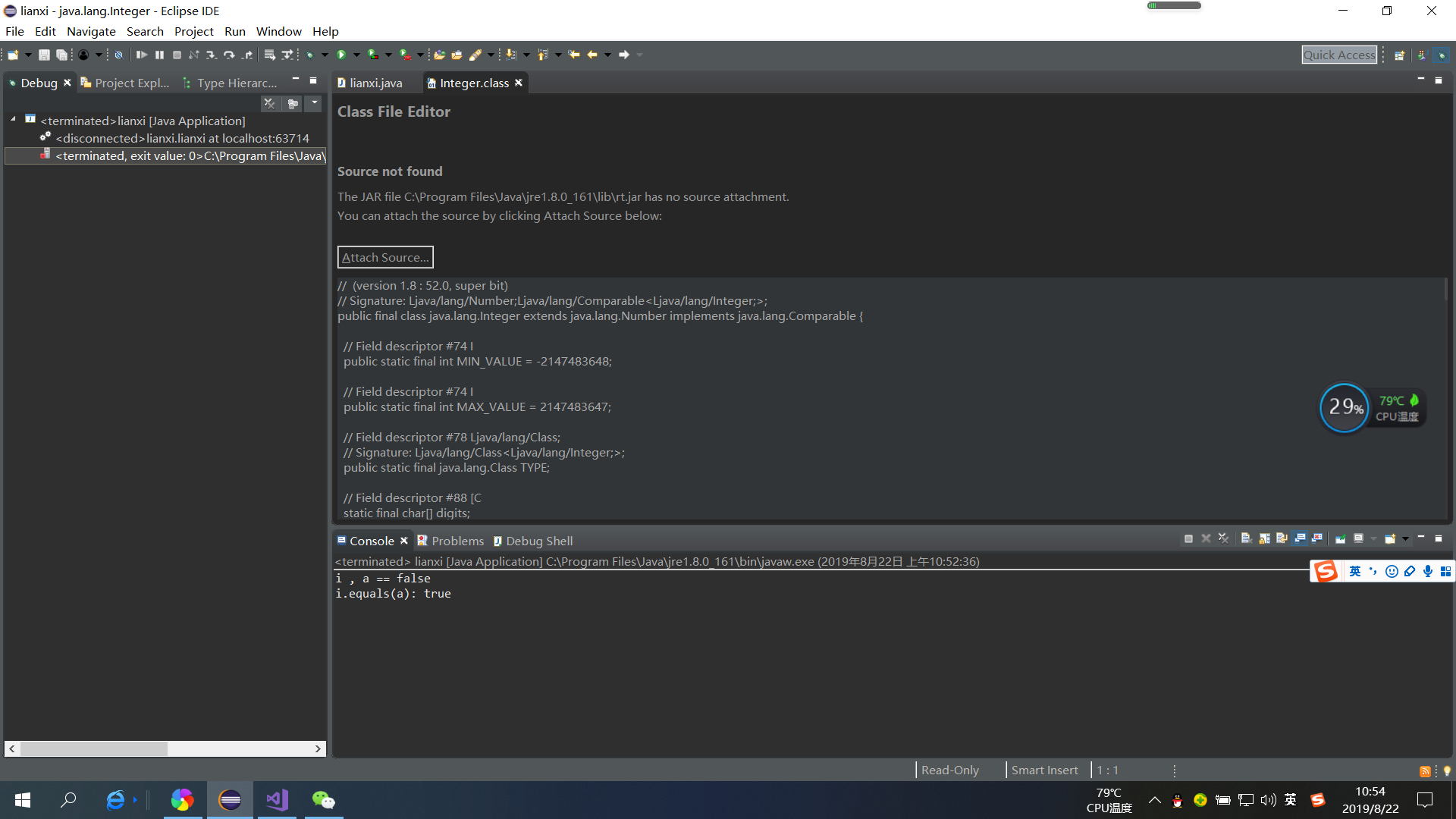
Task: Open the Project menu
Action: point(194,31)
